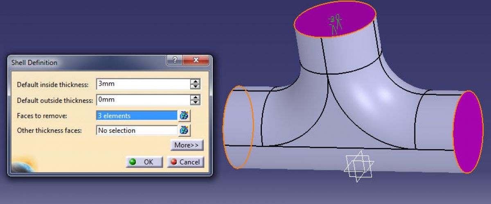
Task: Select the purple top face of tee
Action: point(335,20)
